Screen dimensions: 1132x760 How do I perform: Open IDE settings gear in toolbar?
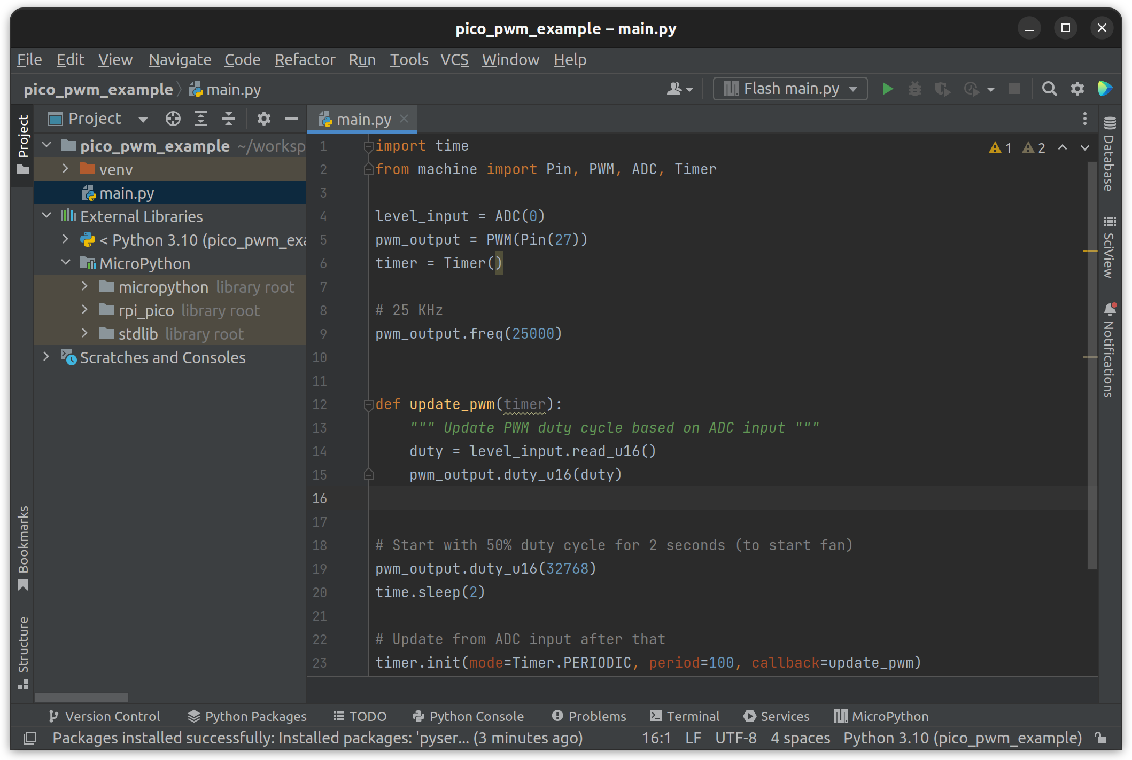coord(1077,89)
